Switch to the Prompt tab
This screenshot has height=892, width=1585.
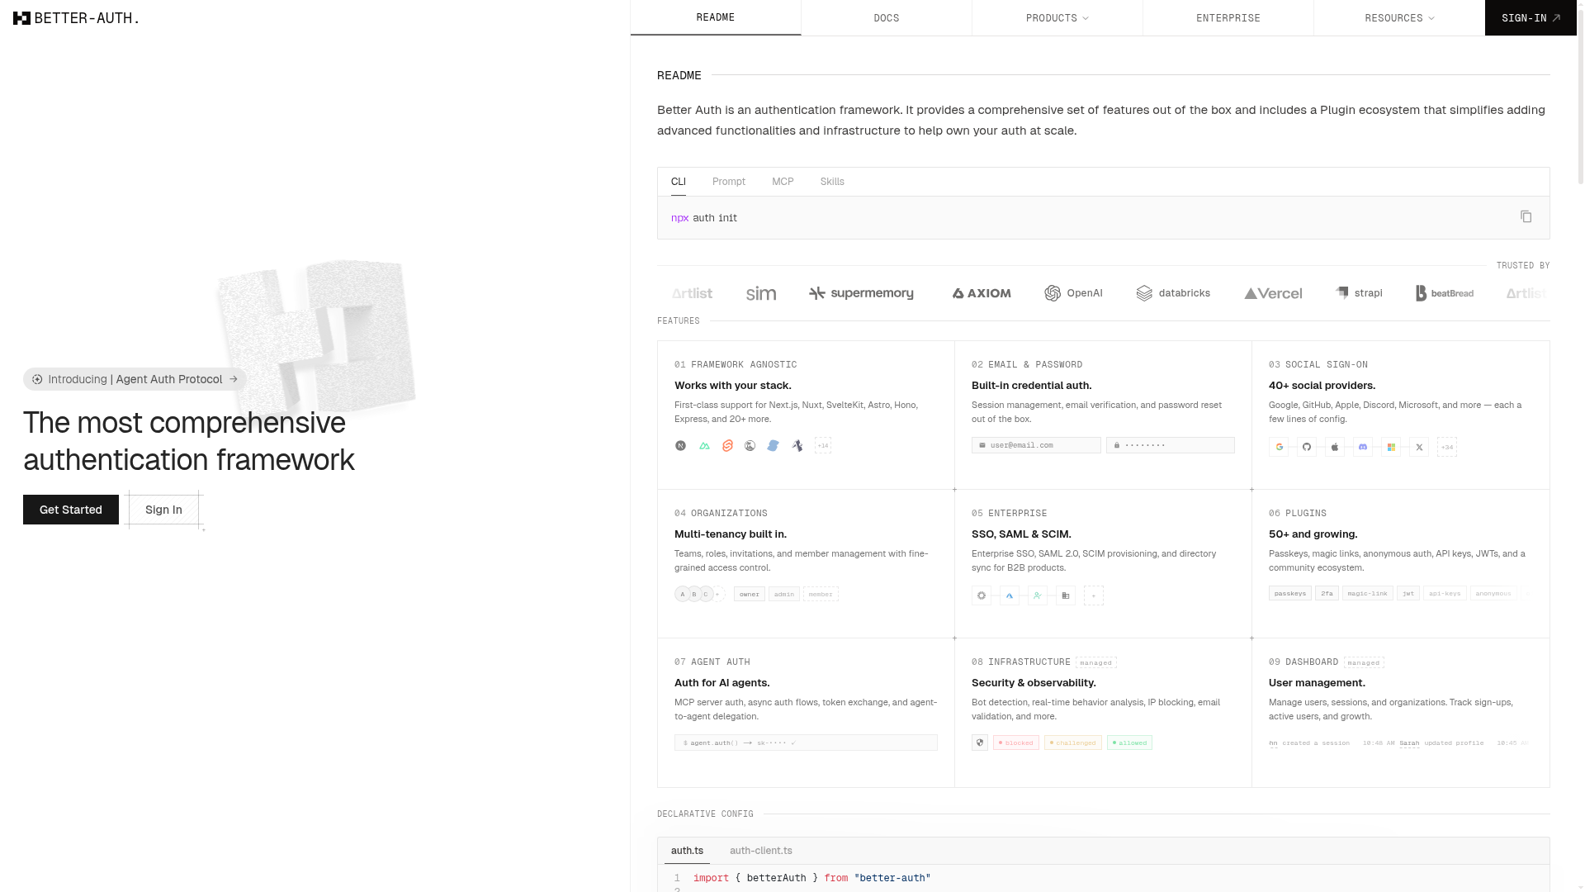(728, 181)
